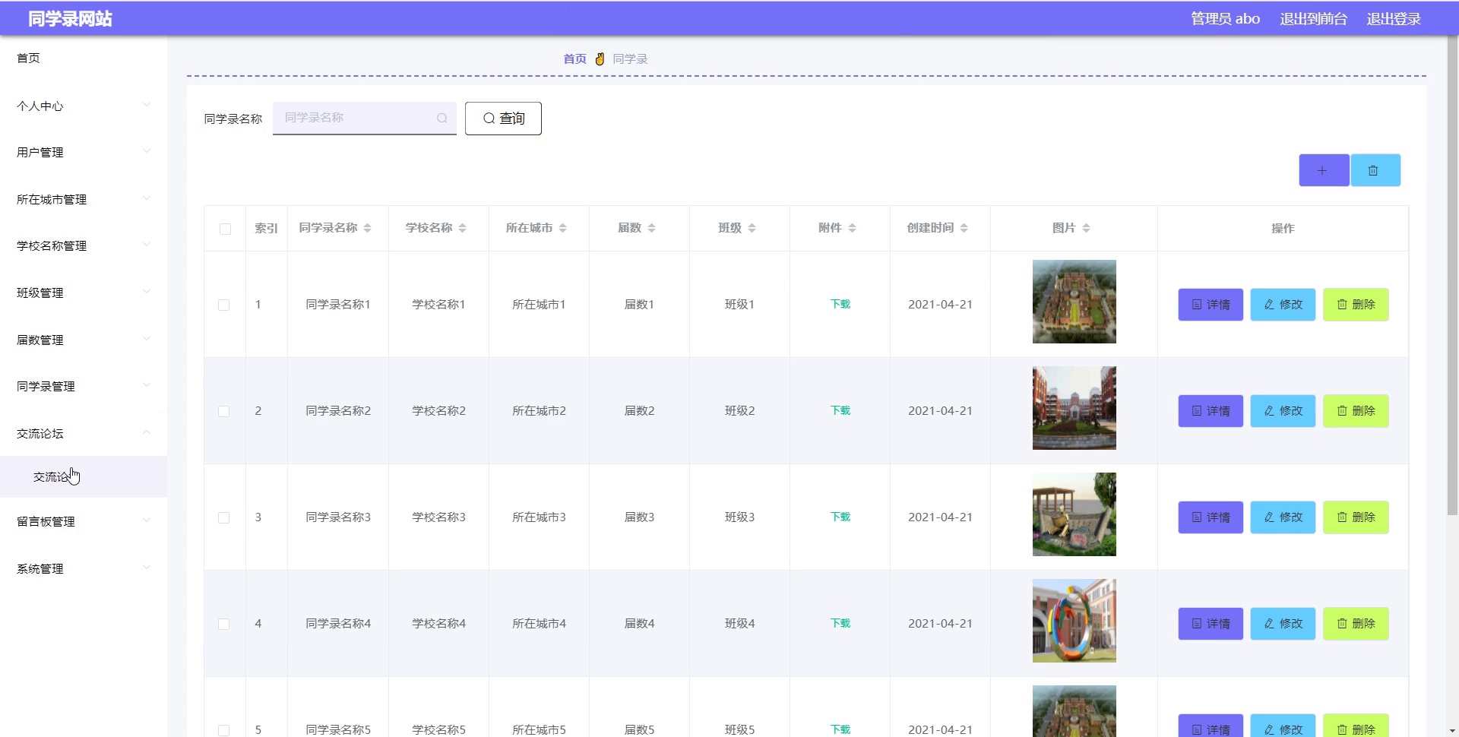The width and height of the screenshot is (1459, 737).
Task: Expand the 个人中心 sidebar menu
Action: 84,106
